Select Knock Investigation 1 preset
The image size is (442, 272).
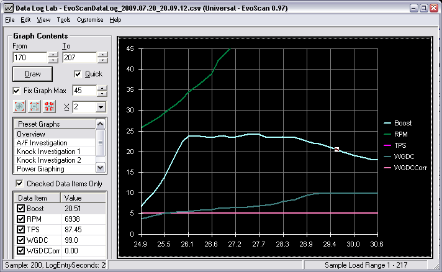click(x=55, y=152)
